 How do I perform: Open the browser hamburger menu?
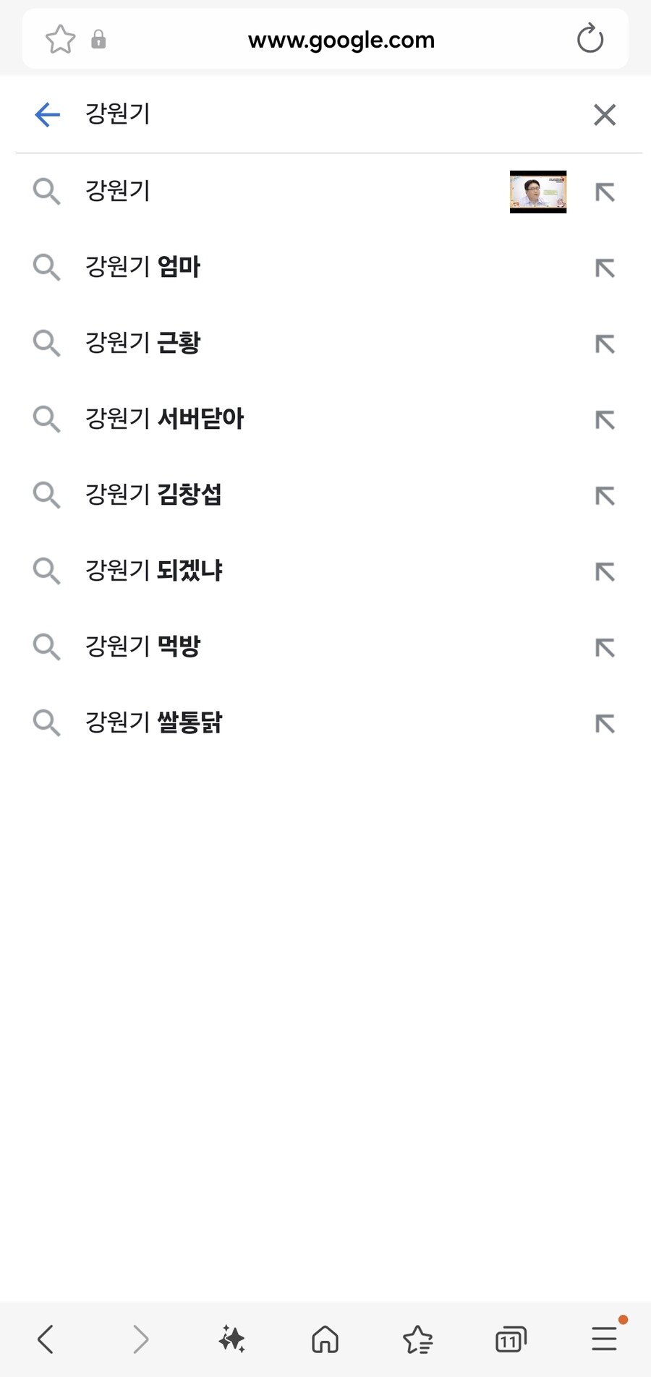click(604, 1338)
